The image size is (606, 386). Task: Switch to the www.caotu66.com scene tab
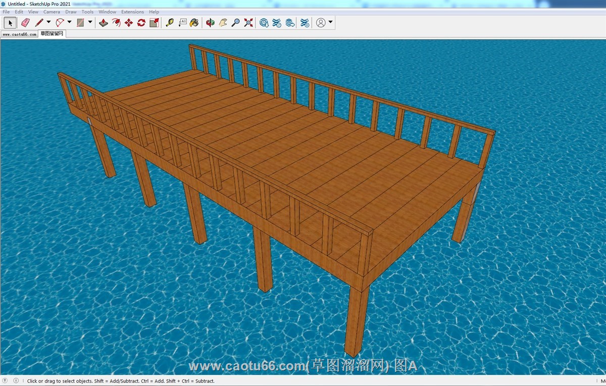[x=19, y=34]
